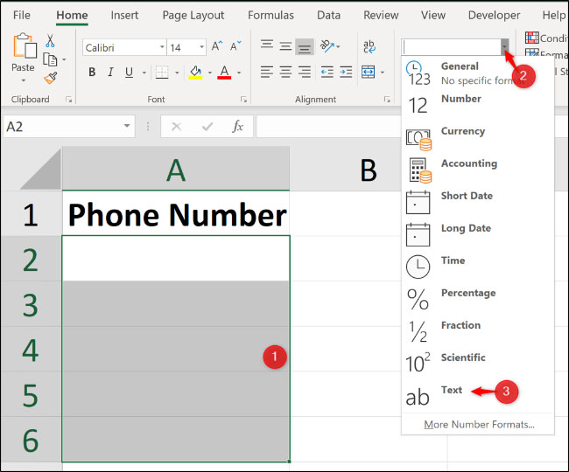
Task: Click Merge & Center icon
Action: (x=368, y=72)
